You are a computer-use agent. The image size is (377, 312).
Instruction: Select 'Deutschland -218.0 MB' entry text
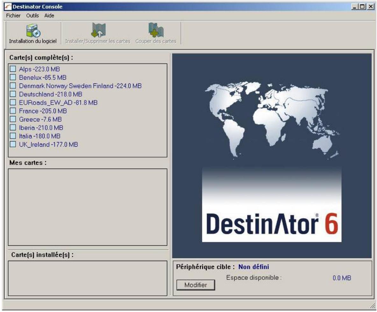point(51,94)
